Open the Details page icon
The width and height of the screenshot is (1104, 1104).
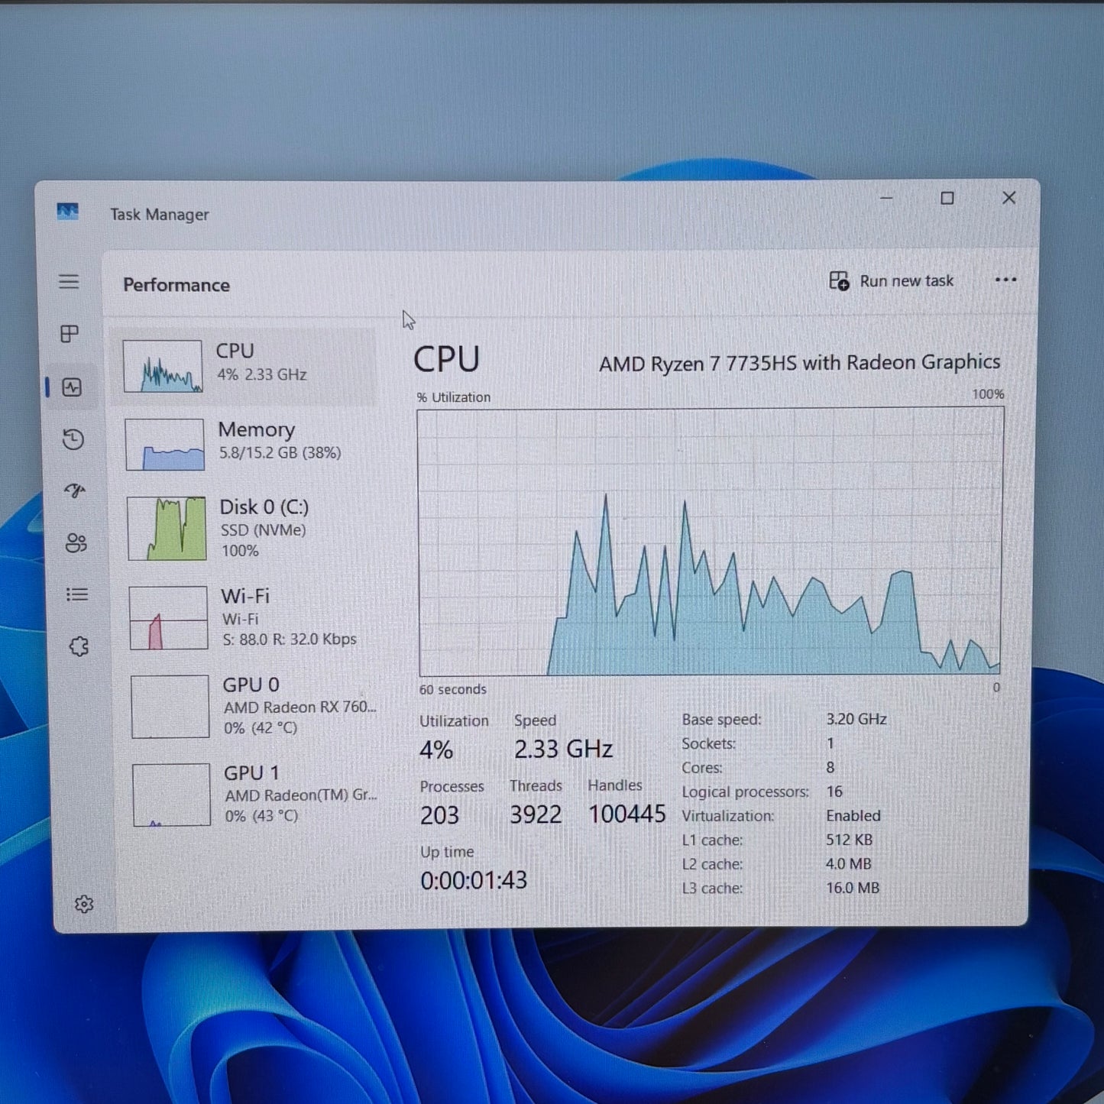coord(77,594)
